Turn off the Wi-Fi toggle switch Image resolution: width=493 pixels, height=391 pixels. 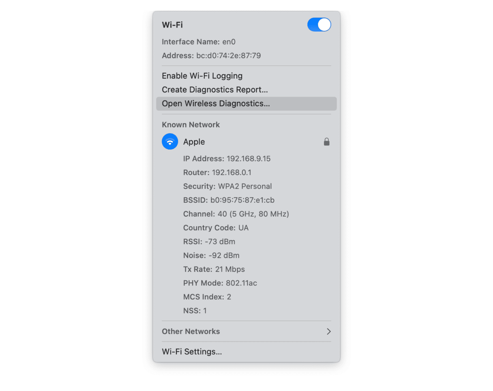319,25
